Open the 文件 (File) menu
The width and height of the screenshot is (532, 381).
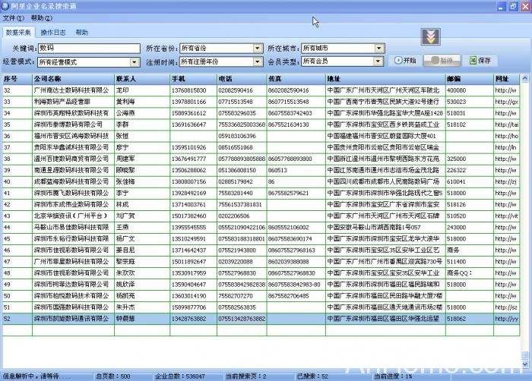[13, 17]
